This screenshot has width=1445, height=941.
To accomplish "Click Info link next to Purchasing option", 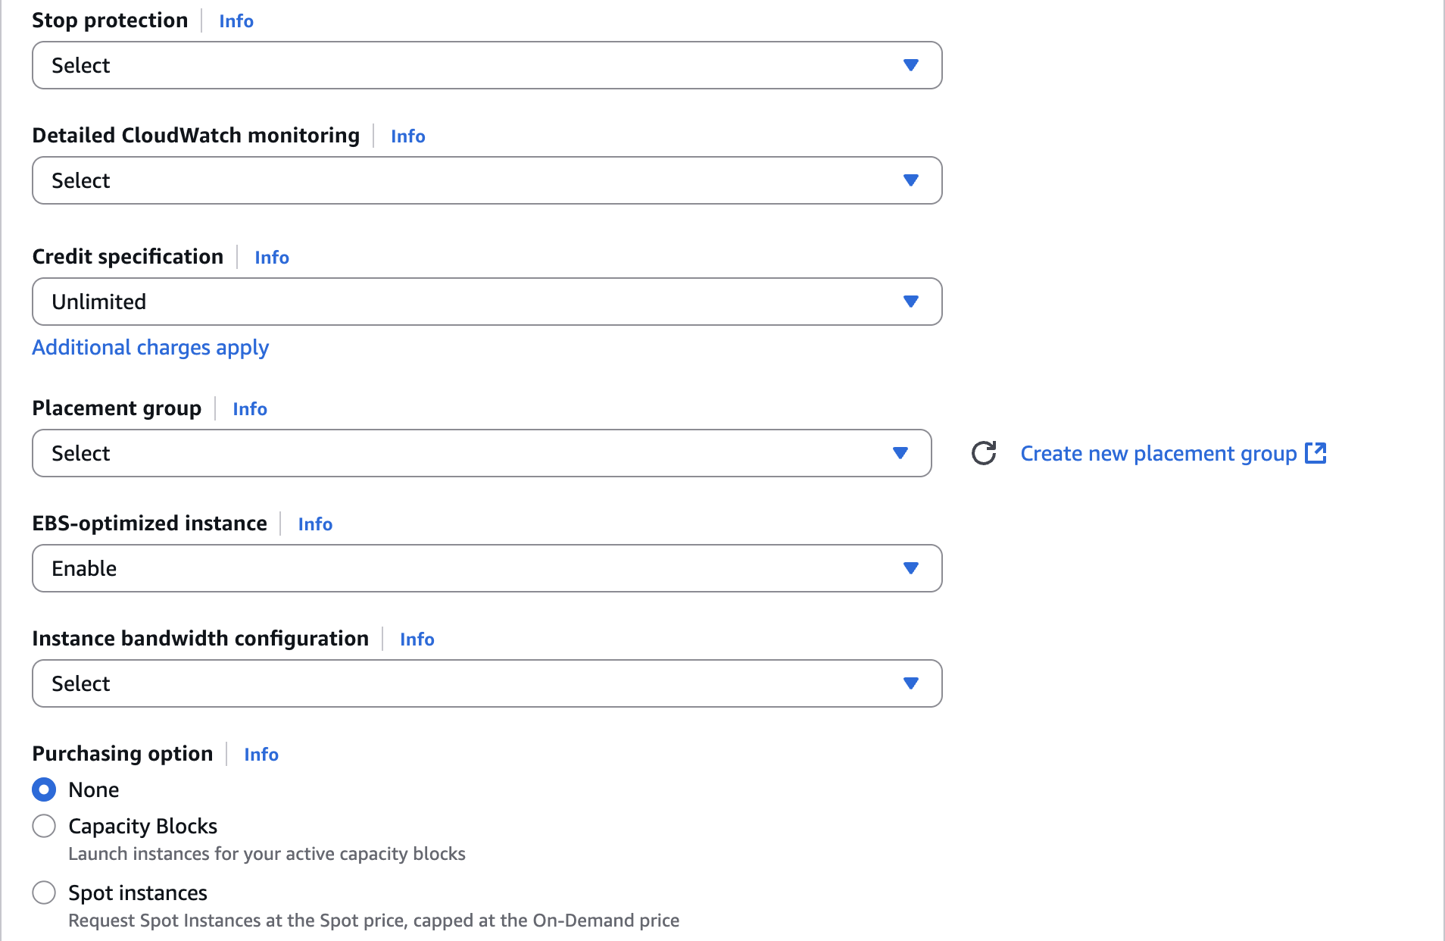I will (x=261, y=755).
